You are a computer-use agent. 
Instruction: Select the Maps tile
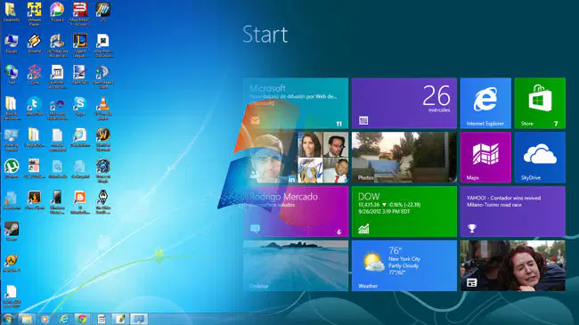tap(485, 158)
